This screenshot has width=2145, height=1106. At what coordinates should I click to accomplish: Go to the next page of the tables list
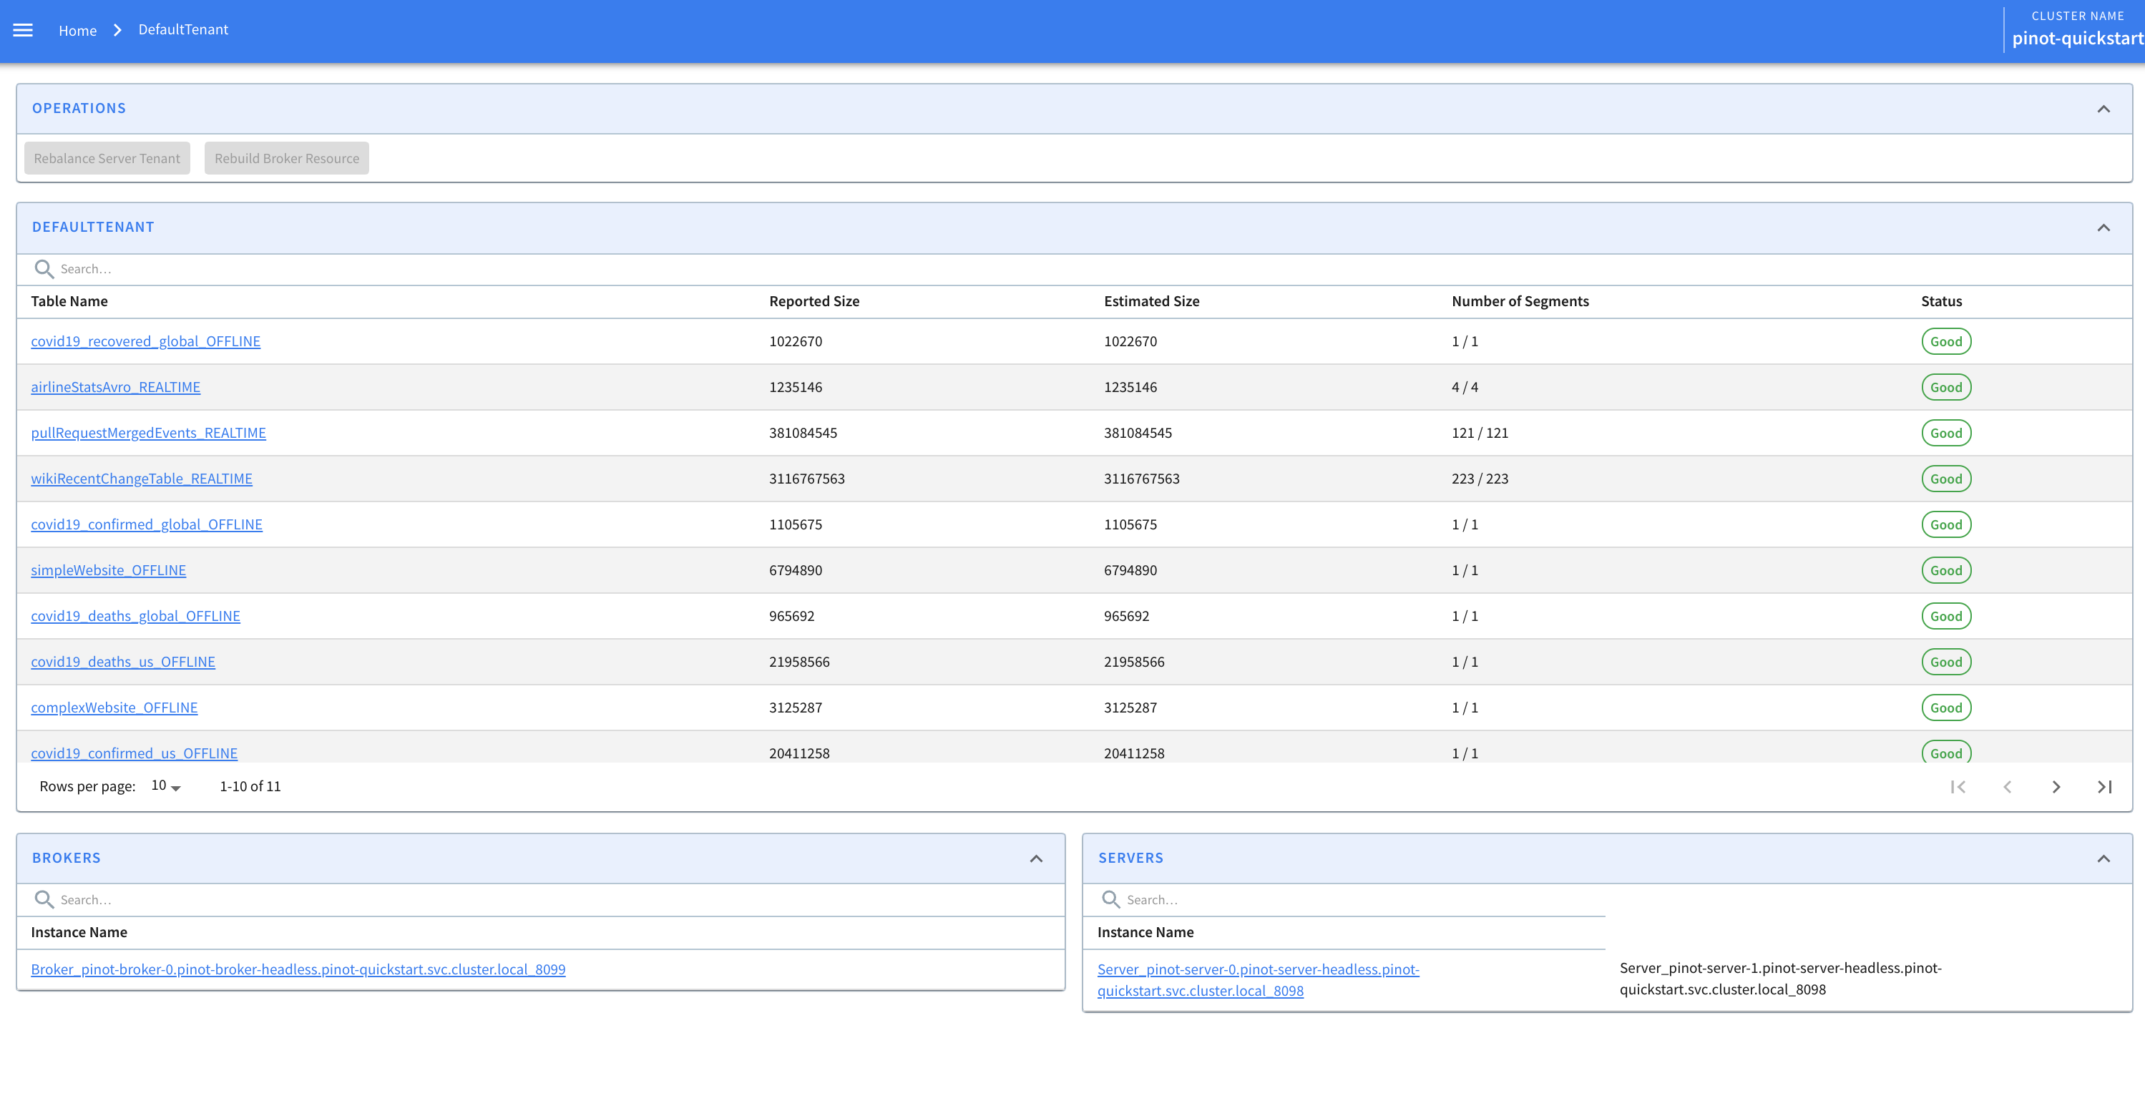coord(2056,787)
